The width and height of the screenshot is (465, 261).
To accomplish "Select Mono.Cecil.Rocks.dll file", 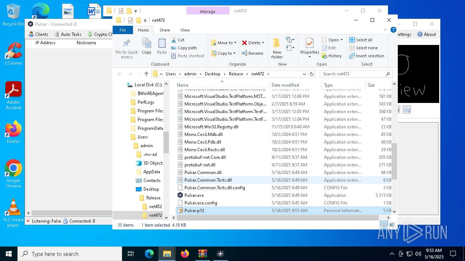I will [284, 150].
